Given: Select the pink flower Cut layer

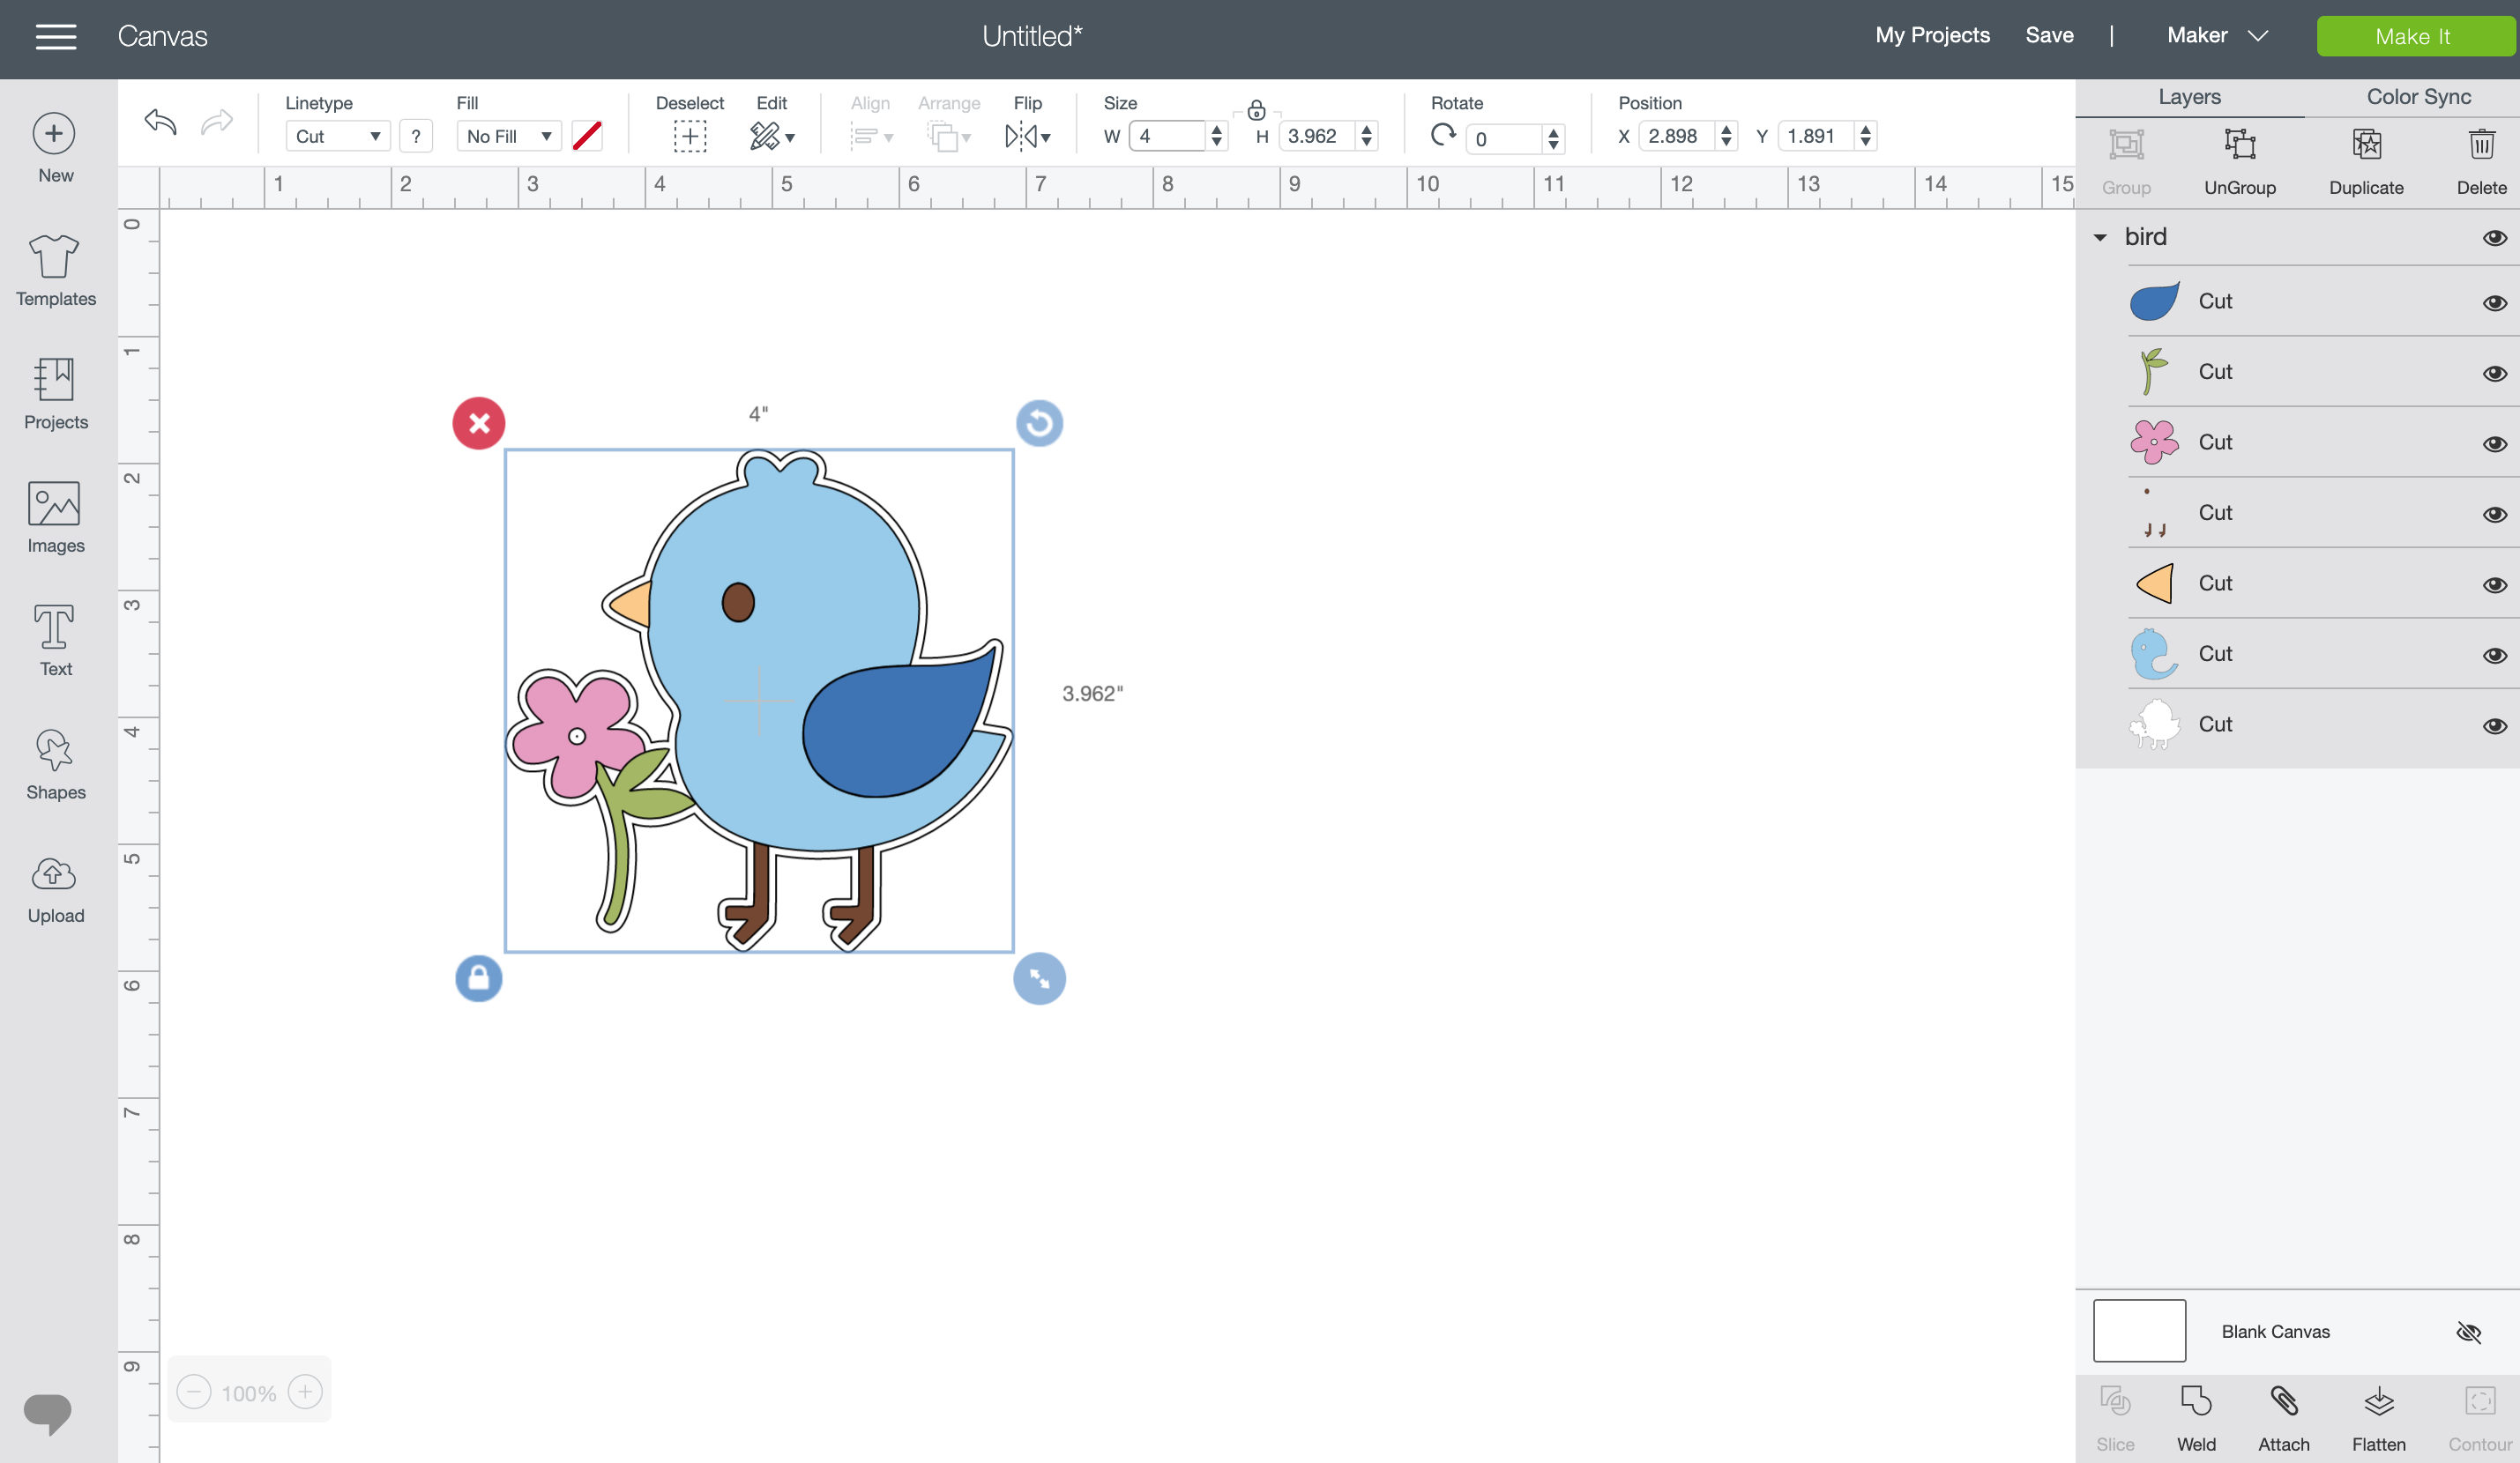Looking at the screenshot, I should [x=2298, y=442].
